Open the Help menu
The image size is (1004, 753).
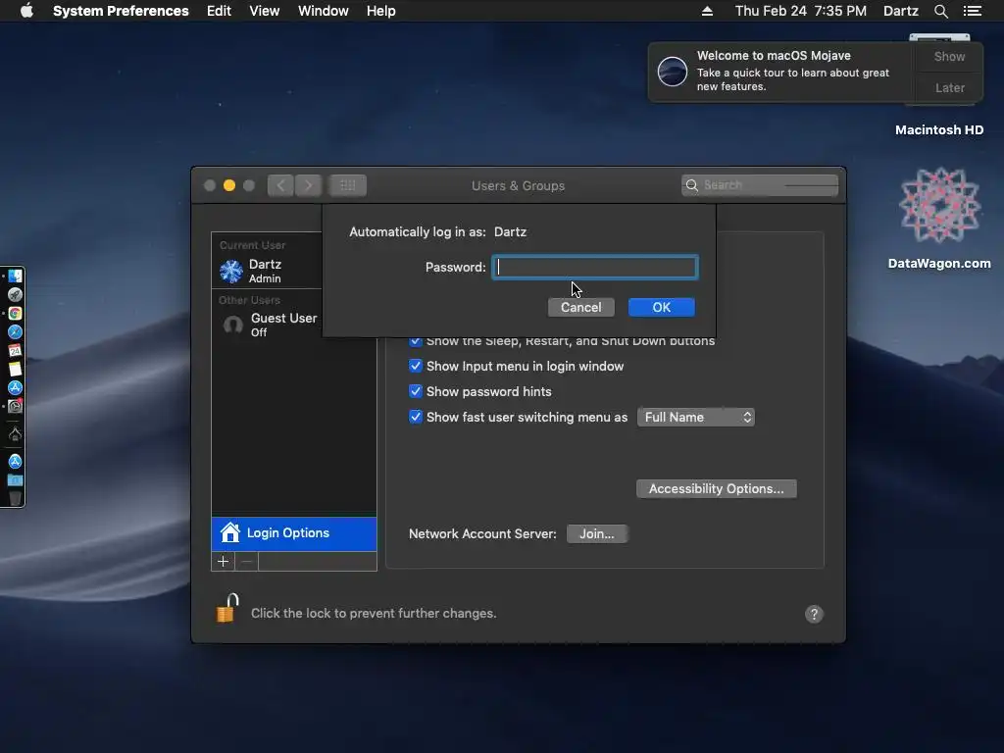coord(381,11)
